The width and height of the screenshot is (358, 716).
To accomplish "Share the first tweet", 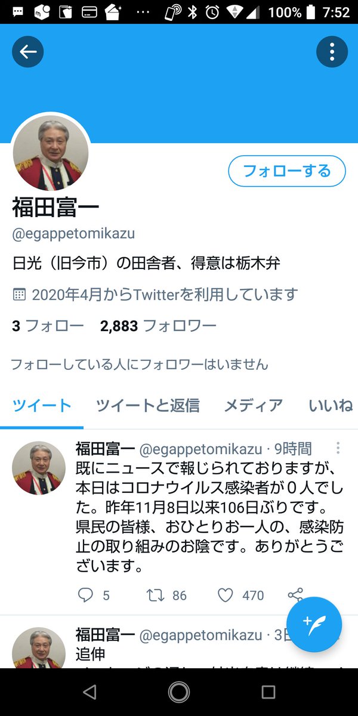I will [295, 595].
